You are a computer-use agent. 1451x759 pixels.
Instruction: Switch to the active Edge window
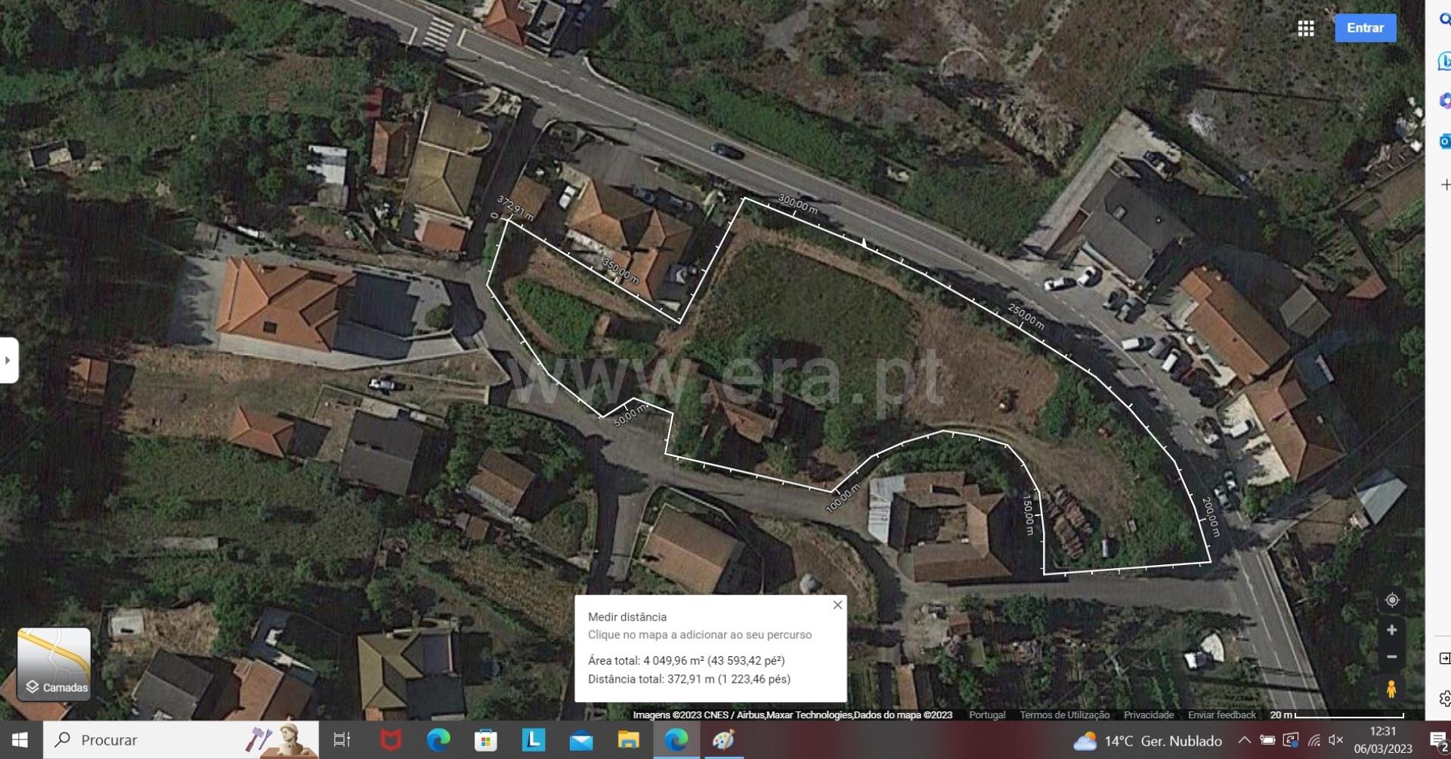(x=676, y=740)
